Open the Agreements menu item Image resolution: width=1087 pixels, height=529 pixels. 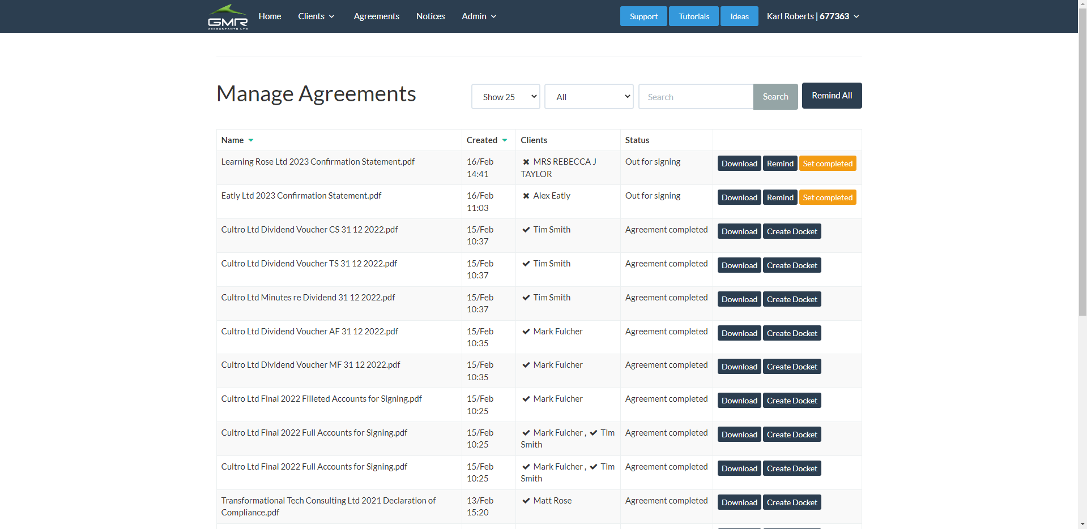(x=377, y=16)
